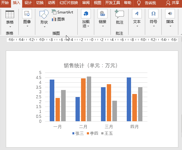This screenshot has height=150, width=182.
Task: Select the blue 一月 bar
Action: pyautogui.click(x=52, y=100)
